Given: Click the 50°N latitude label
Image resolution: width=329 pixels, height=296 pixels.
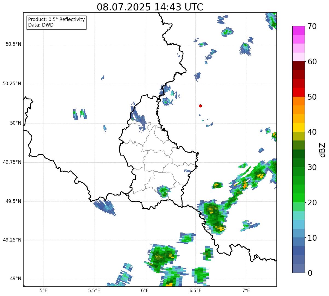Looking at the screenshot, I should pos(16,123).
